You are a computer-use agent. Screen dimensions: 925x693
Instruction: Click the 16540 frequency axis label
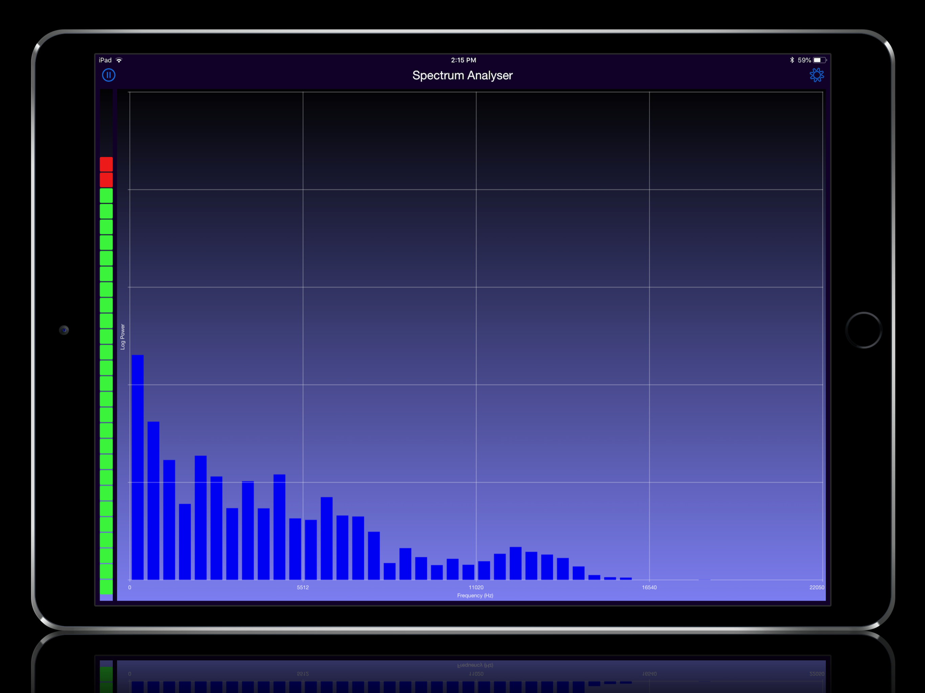click(x=649, y=587)
